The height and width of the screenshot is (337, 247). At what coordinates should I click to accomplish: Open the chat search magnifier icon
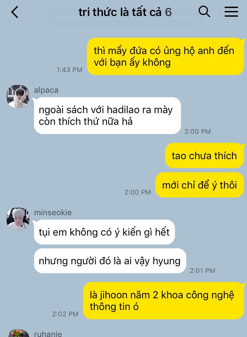pyautogui.click(x=204, y=12)
